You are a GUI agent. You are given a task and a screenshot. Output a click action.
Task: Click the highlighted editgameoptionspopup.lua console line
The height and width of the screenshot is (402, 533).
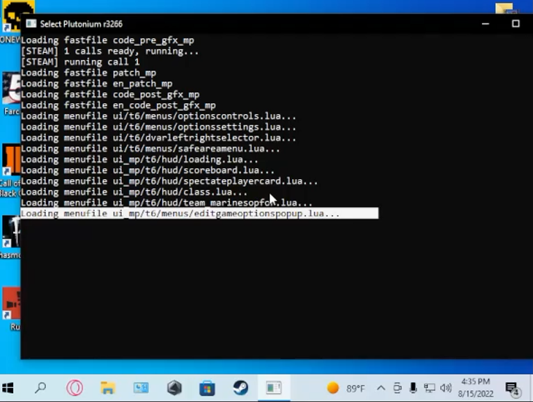point(199,213)
